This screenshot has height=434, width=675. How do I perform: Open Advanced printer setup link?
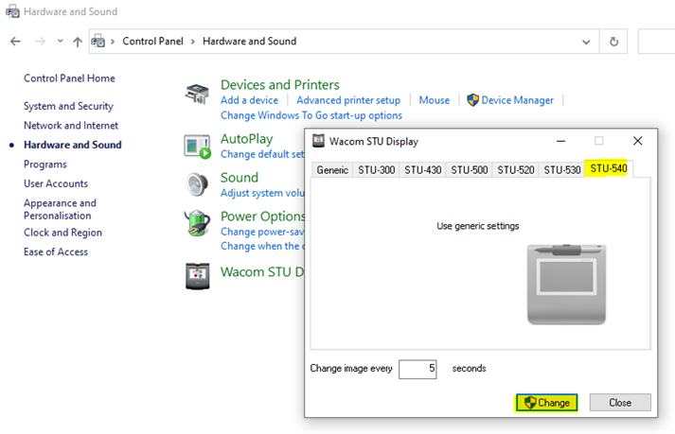[348, 100]
